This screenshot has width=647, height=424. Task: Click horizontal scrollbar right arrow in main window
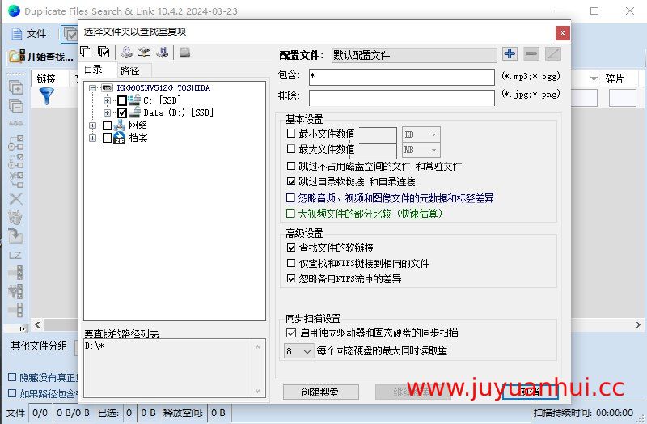click(x=638, y=325)
